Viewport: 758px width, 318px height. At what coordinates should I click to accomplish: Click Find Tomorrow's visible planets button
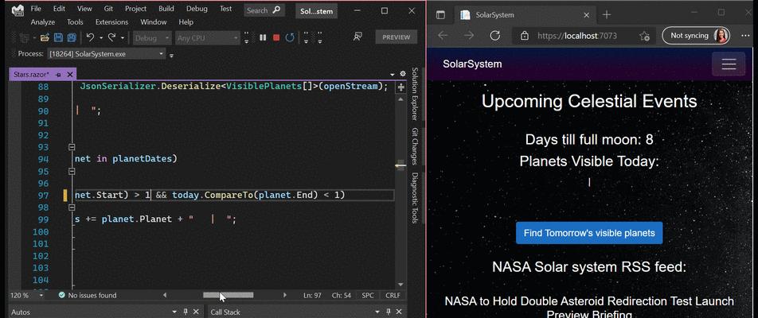[589, 233]
